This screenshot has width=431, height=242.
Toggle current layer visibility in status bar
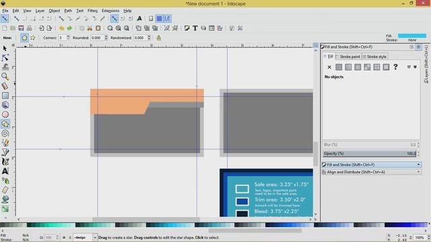[64, 237]
